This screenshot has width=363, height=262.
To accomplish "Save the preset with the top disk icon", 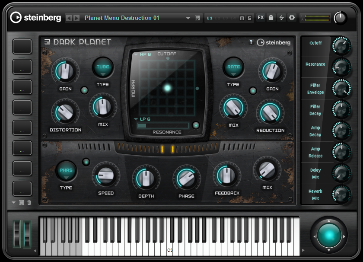I will click(x=197, y=18).
